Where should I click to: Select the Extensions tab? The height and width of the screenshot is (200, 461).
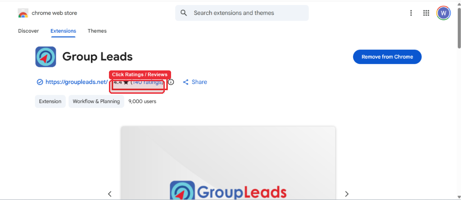pyautogui.click(x=63, y=31)
